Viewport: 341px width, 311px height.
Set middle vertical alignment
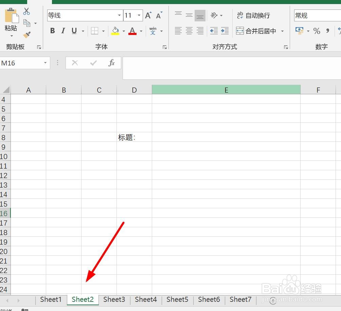[x=189, y=15]
